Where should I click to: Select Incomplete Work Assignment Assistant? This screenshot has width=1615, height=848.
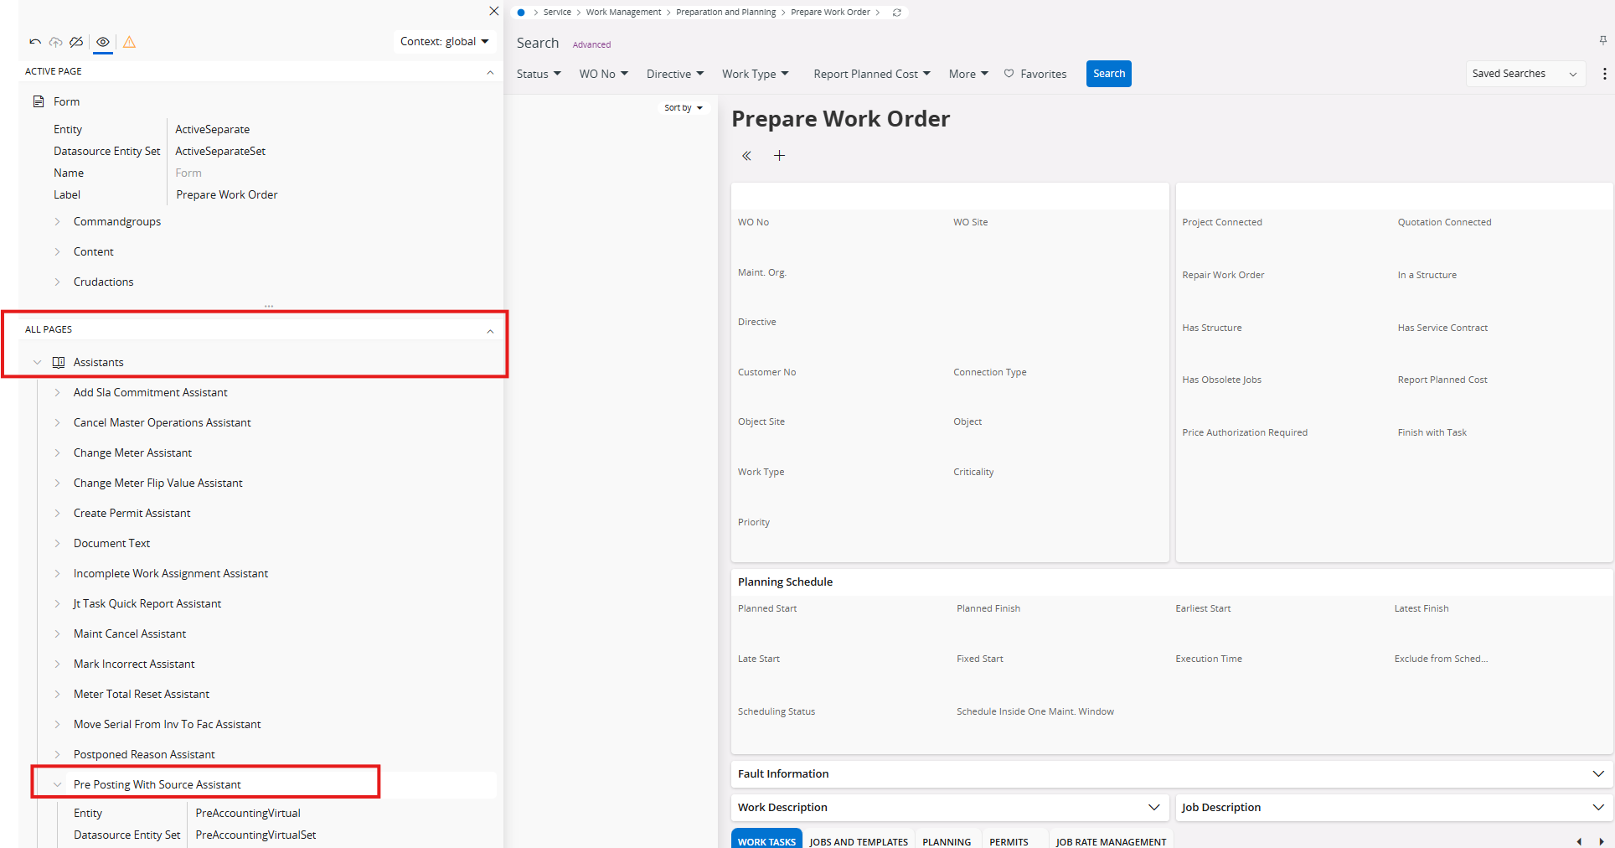pyautogui.click(x=171, y=573)
